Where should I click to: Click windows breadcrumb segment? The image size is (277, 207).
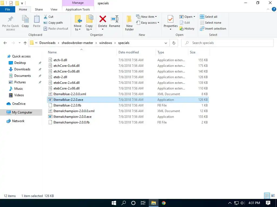click(x=105, y=43)
